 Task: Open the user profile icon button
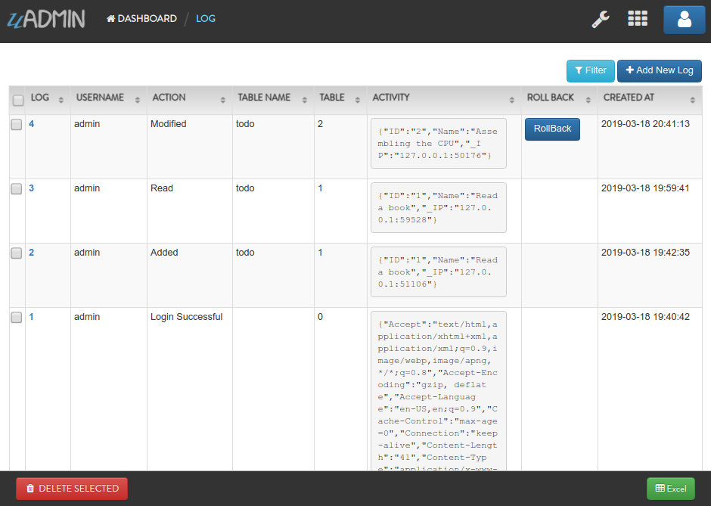(685, 20)
